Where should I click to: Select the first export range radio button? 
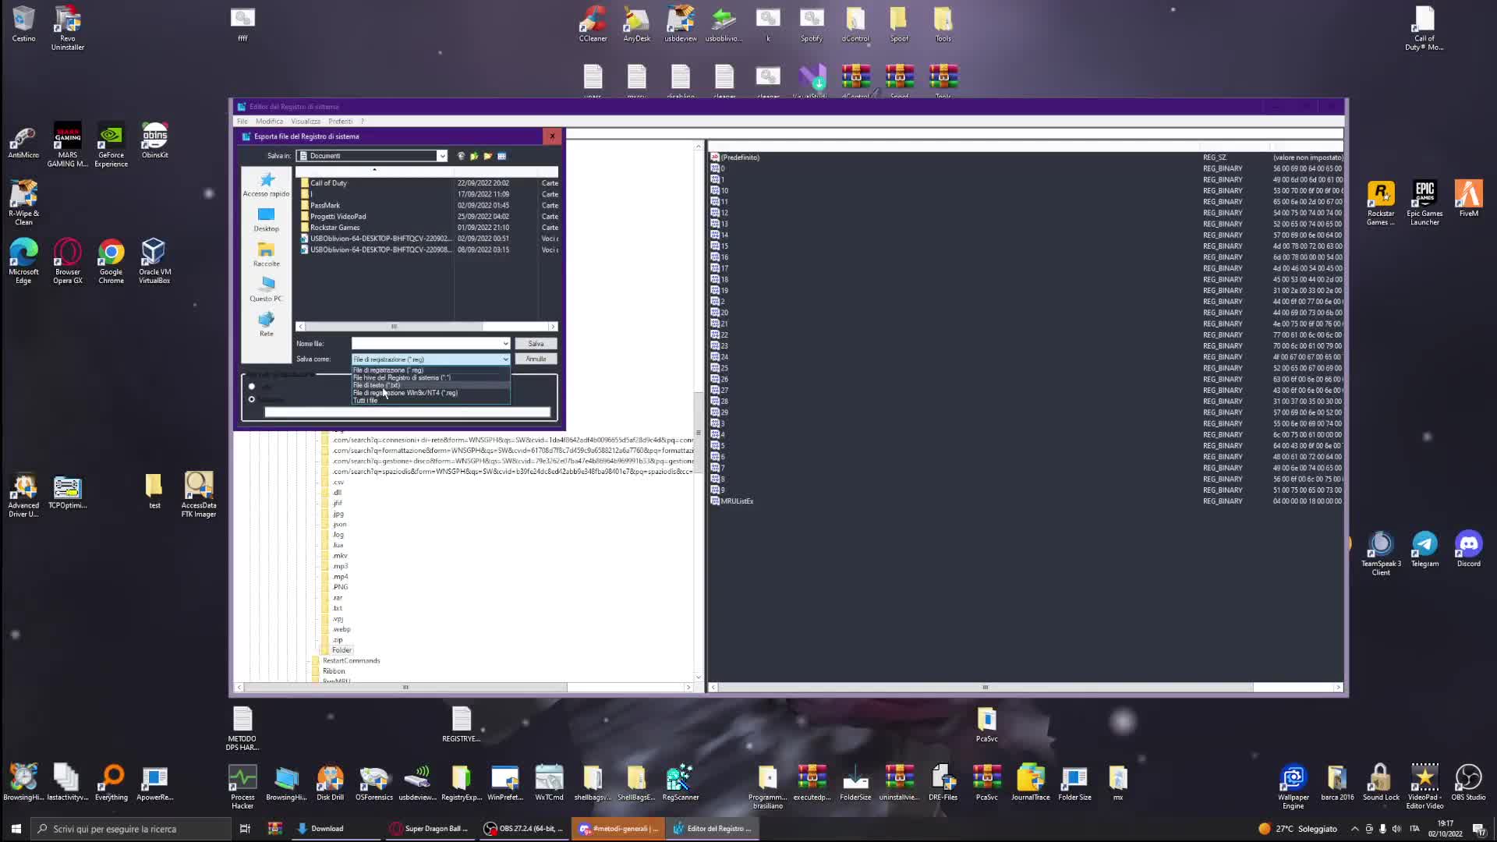tap(251, 387)
